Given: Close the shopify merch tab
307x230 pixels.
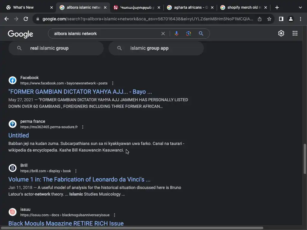Looking at the screenshot, I should [266, 7].
